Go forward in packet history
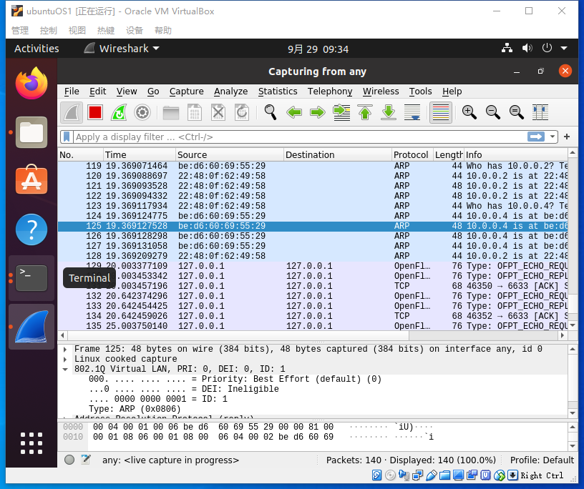Viewport: 584px width, 489px height. (x=318, y=112)
